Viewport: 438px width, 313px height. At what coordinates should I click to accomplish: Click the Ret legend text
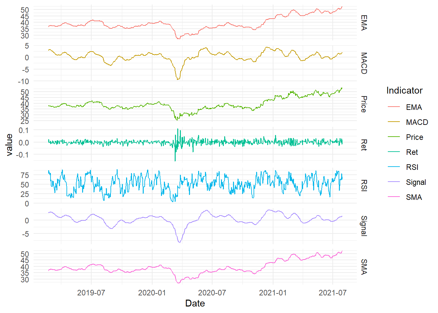pos(412,152)
